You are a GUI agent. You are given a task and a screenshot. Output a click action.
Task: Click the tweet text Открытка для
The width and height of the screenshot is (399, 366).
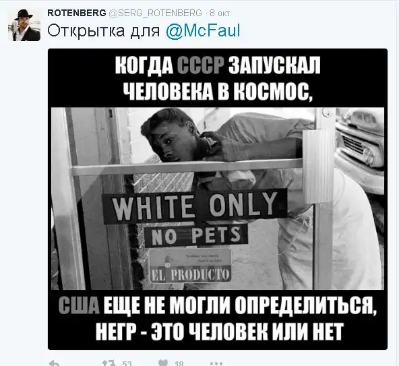pos(104,31)
